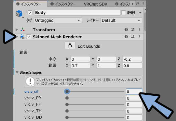Open the static flags dropdown arrow
The height and width of the screenshot is (121, 176).
140,13
